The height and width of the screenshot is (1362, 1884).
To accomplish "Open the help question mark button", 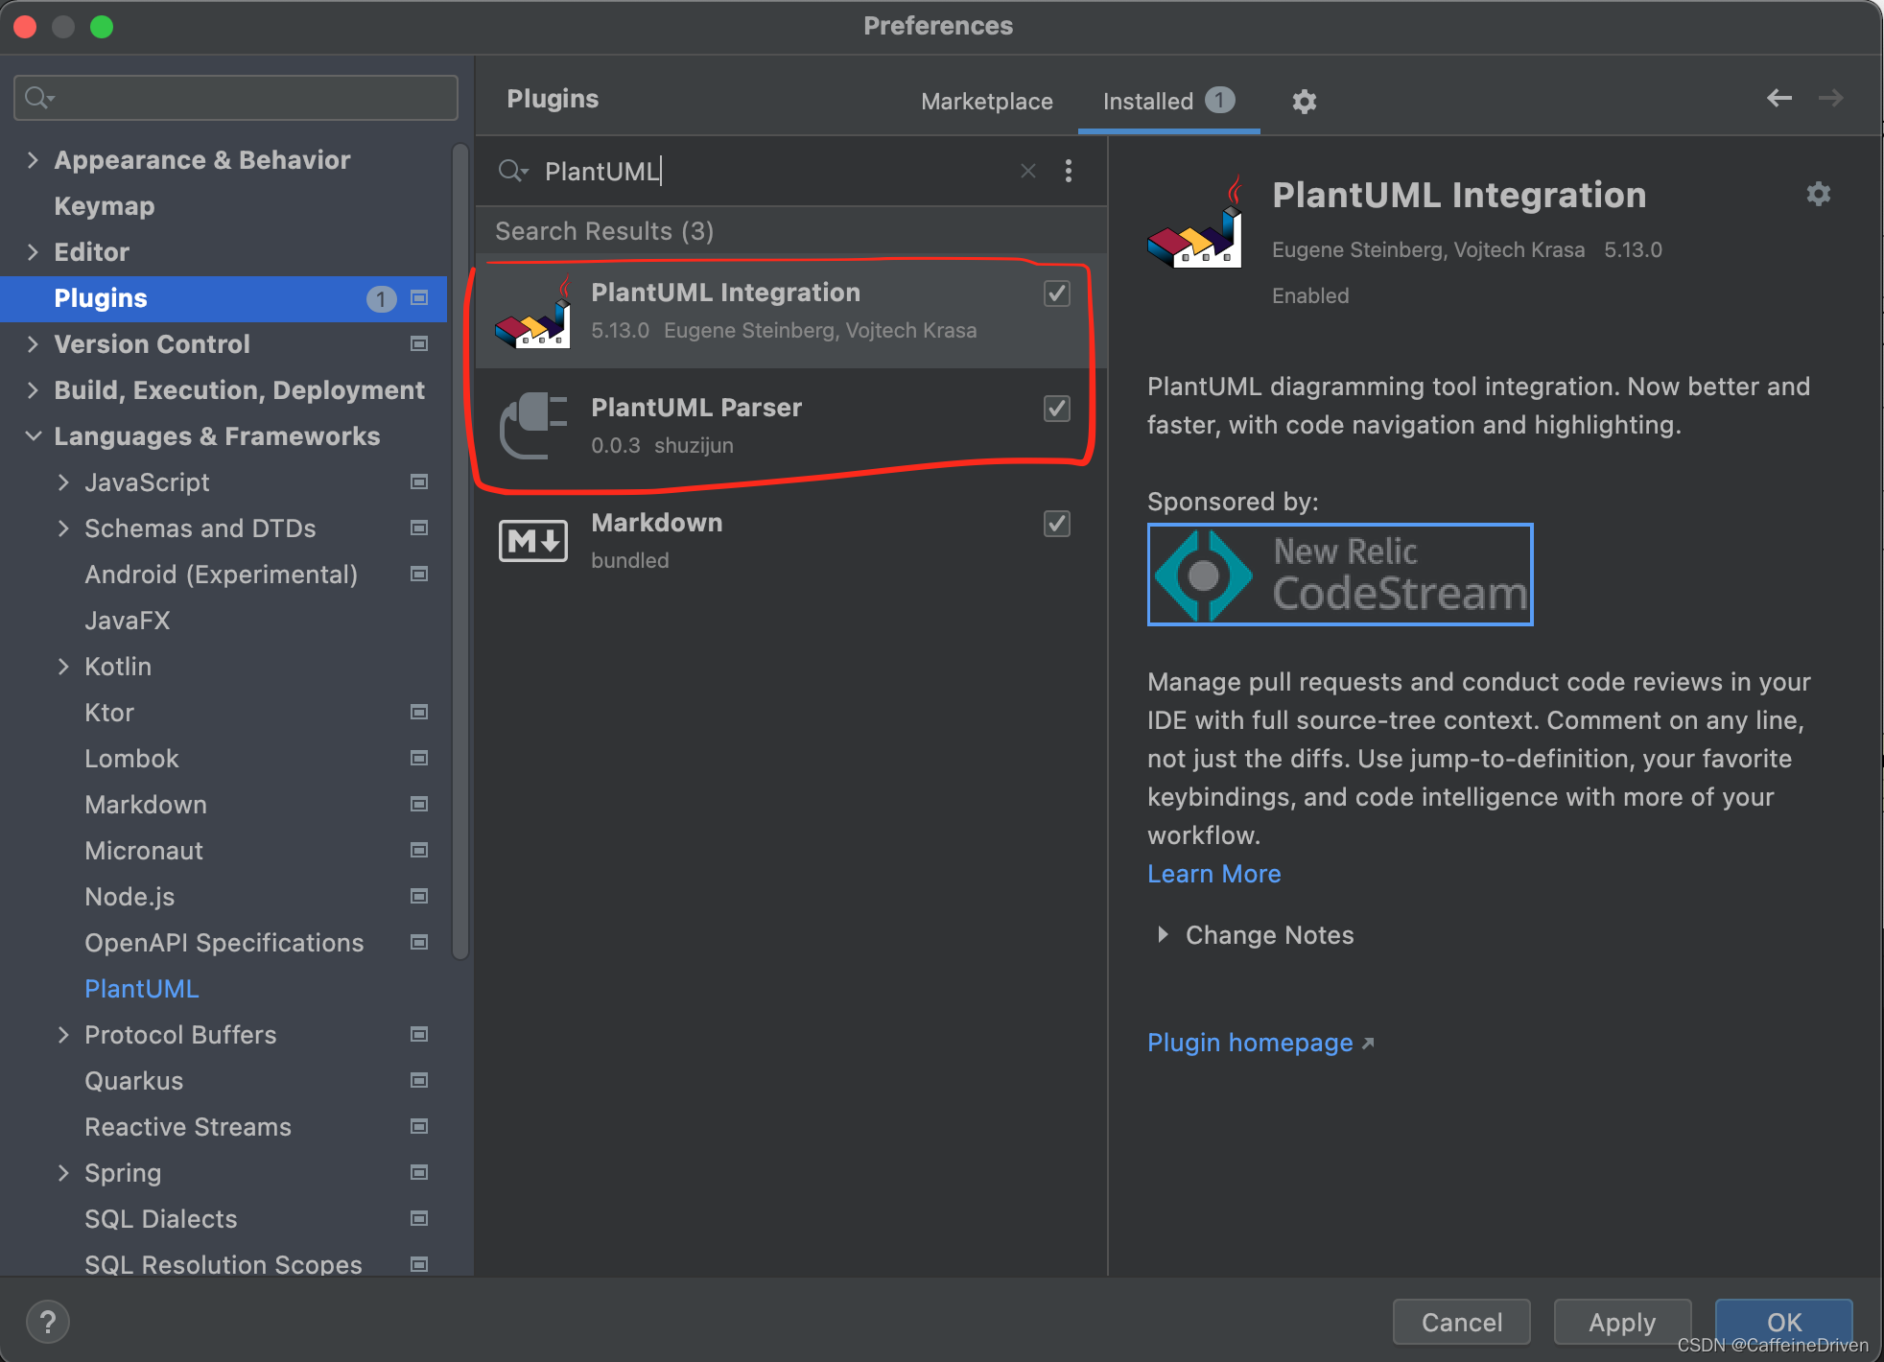I will point(48,1322).
